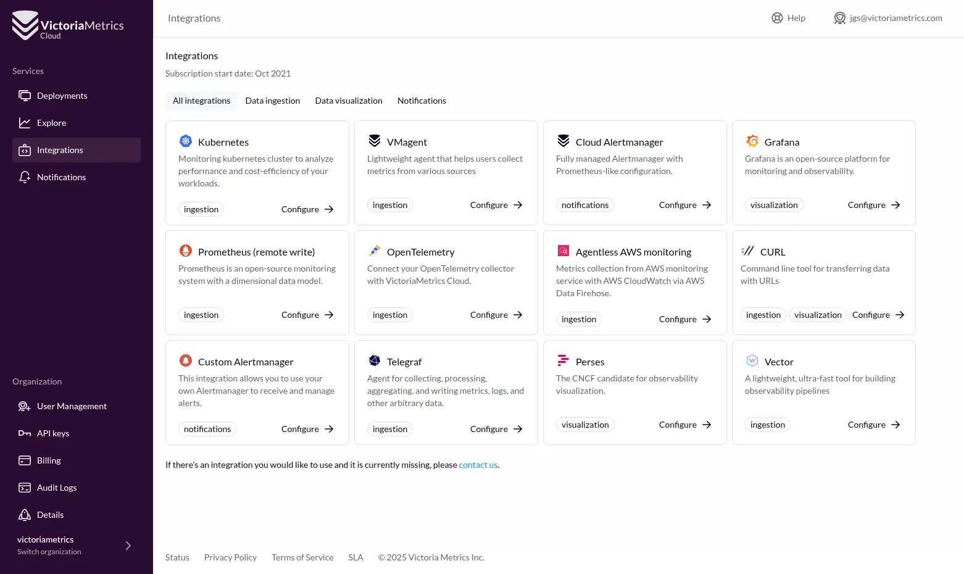Click the VMagent logo icon
Viewport: 964px width, 574px height.
[375, 141]
